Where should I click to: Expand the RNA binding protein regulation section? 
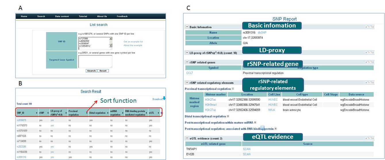276,129
